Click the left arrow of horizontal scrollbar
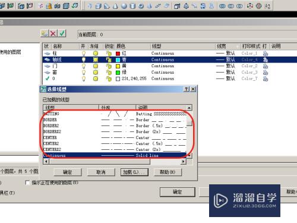 click(x=46, y=162)
